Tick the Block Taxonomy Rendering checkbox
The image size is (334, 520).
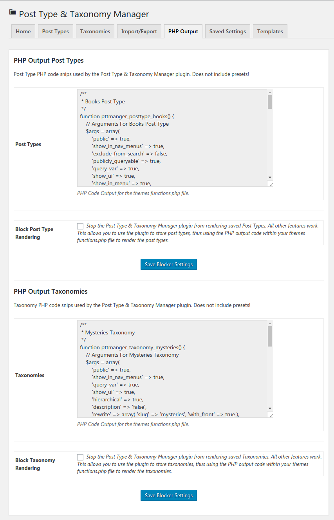tap(80, 457)
